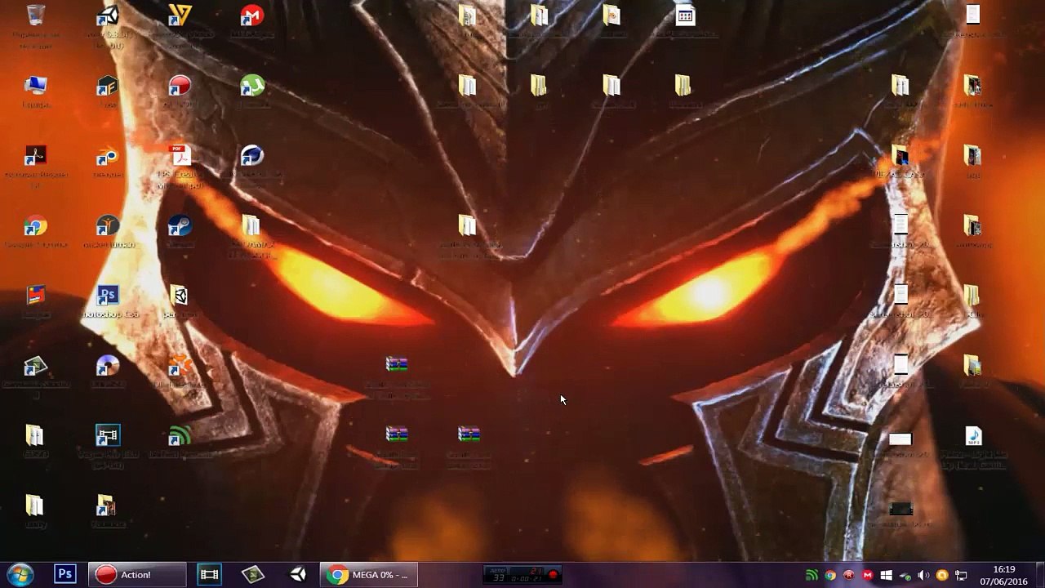Open the Recycle Bin desktop icon

pyautogui.click(x=35, y=16)
